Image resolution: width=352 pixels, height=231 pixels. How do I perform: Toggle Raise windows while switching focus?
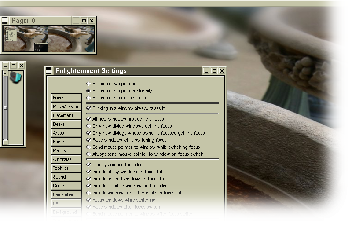[127, 140]
